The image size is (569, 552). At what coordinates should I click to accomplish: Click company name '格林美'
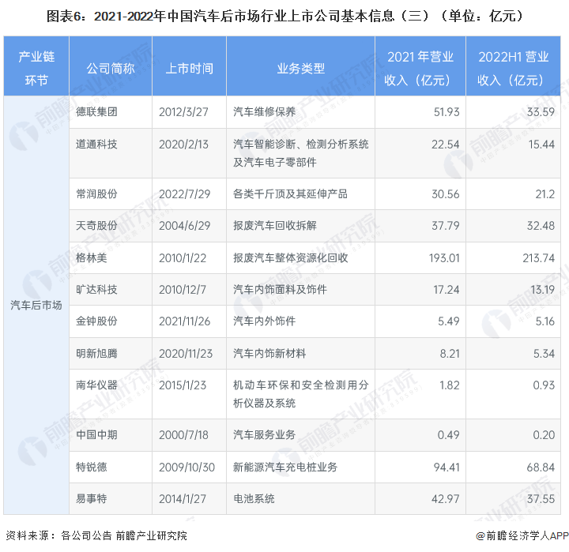click(92, 258)
